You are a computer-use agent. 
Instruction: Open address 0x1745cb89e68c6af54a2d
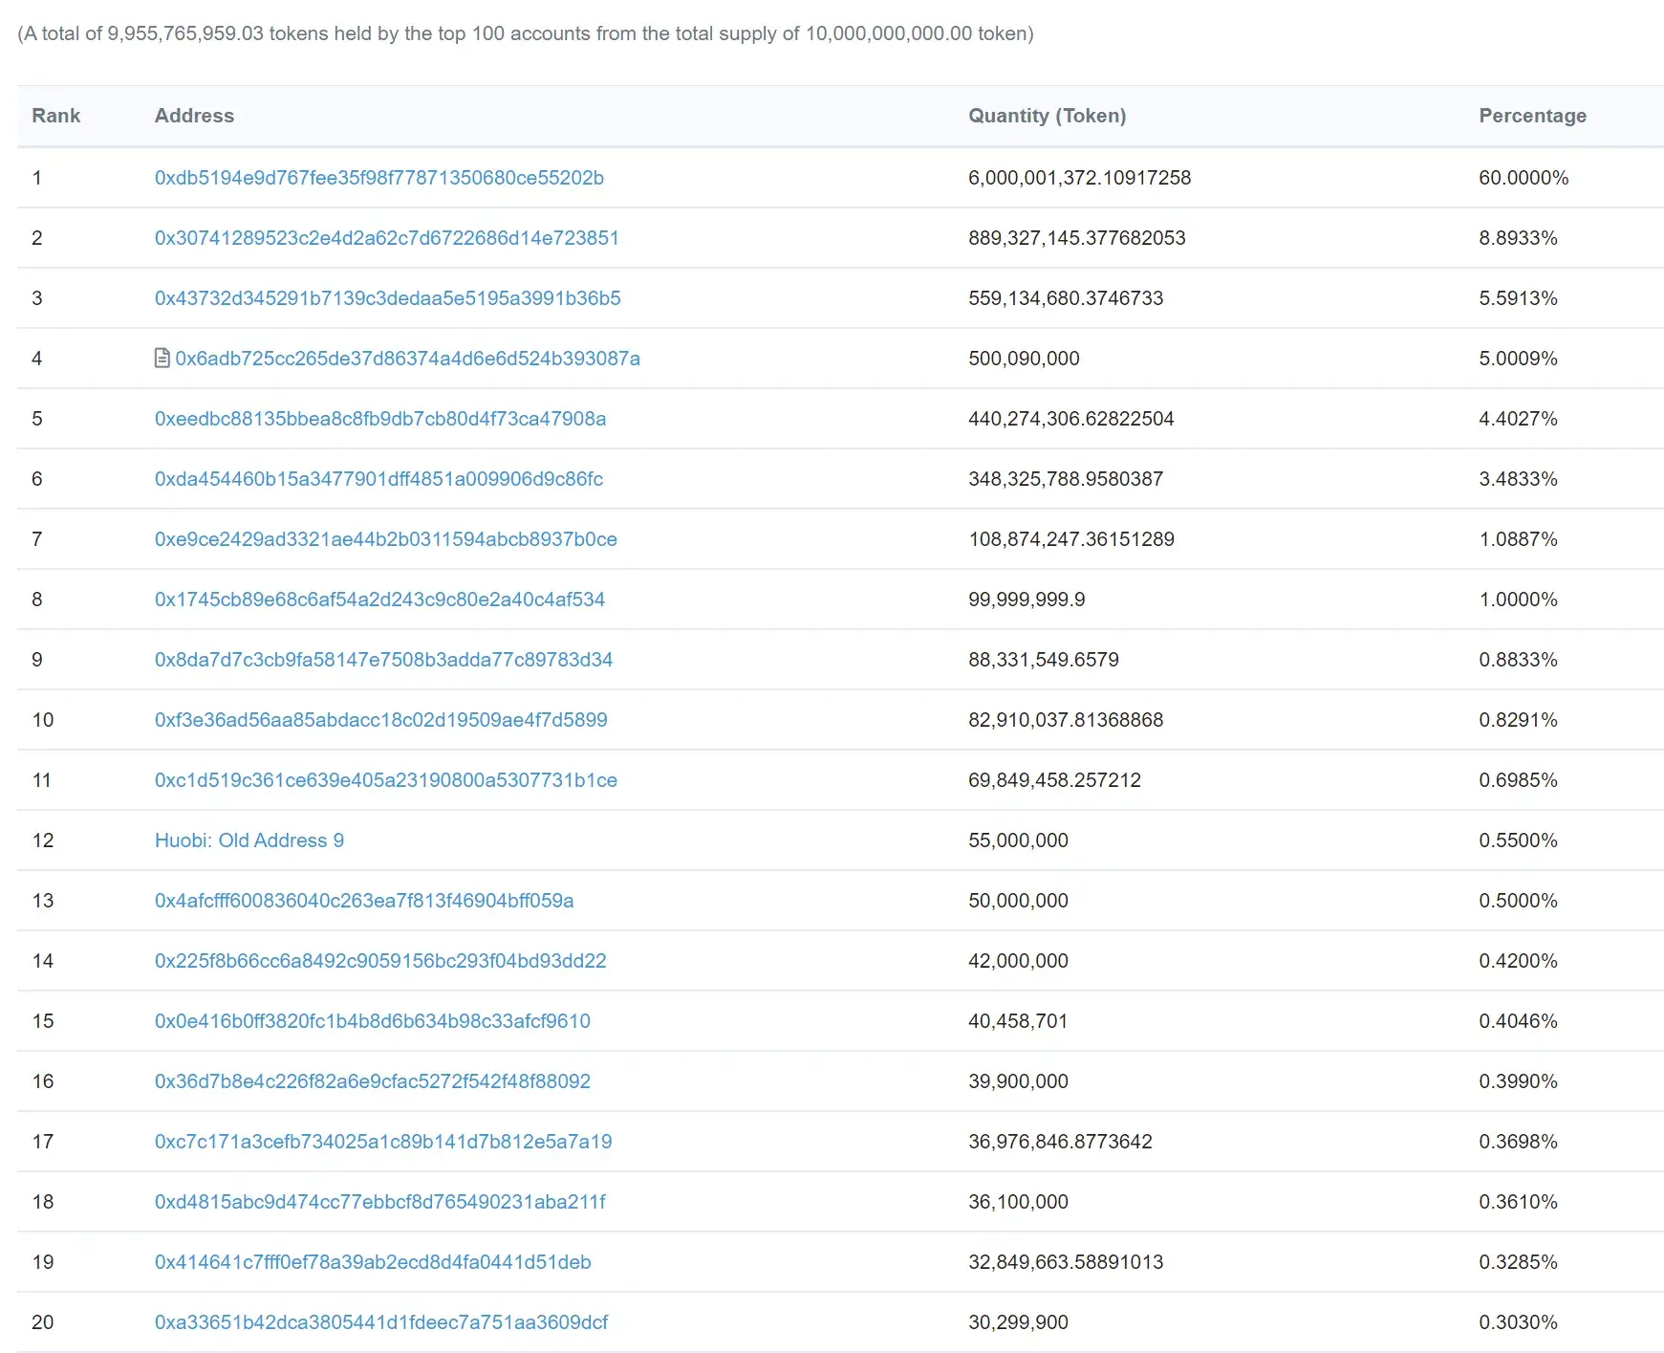pyautogui.click(x=380, y=600)
